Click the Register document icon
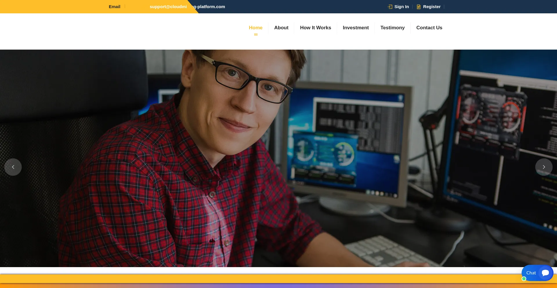Image resolution: width=557 pixels, height=288 pixels. 419,7
